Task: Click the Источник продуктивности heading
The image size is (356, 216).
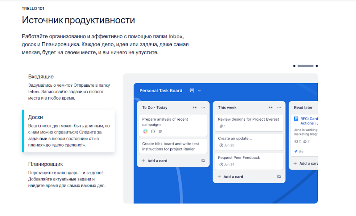Action: point(78,20)
